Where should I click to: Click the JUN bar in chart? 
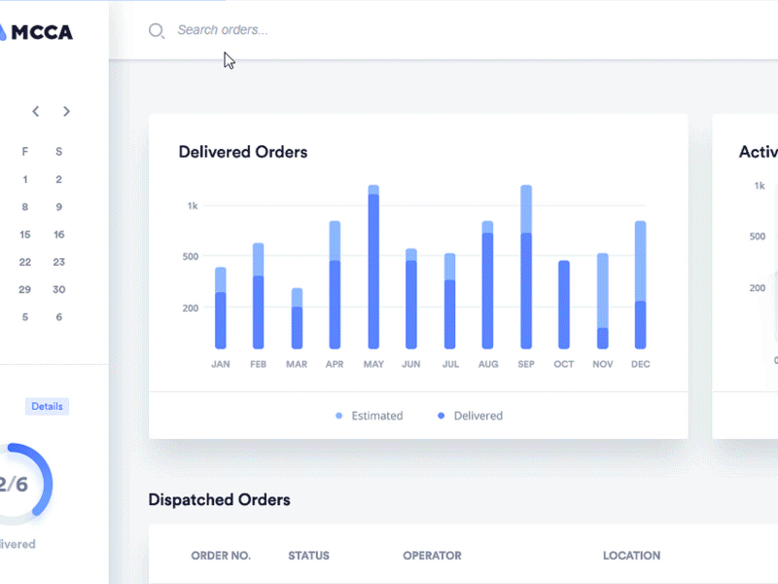tap(411, 299)
